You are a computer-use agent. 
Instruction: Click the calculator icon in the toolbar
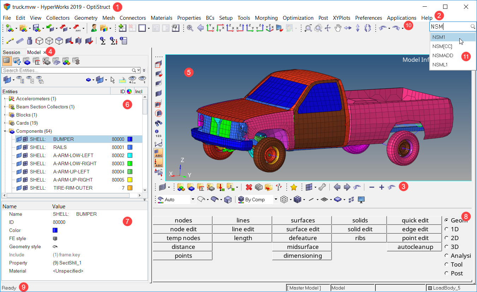[x=123, y=41]
